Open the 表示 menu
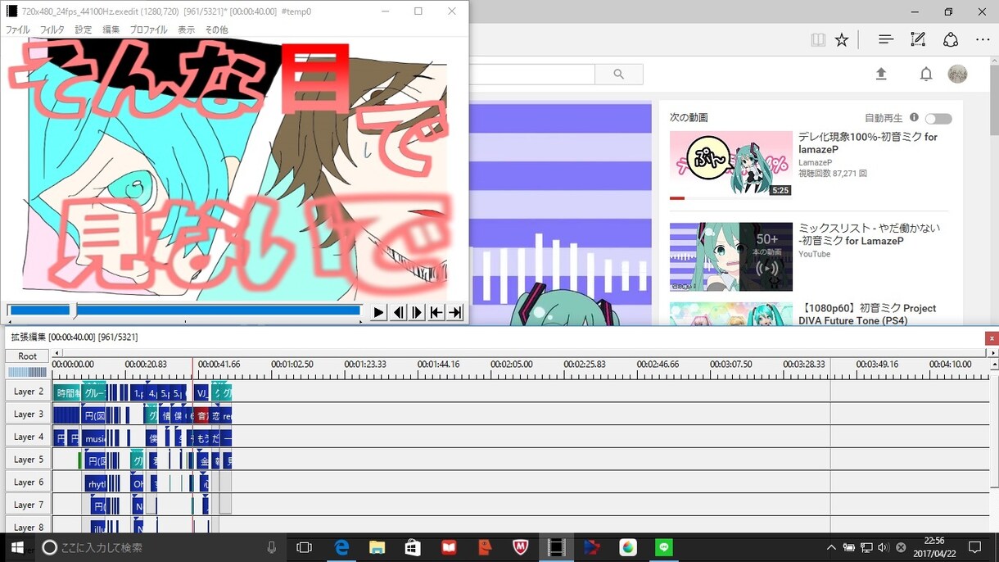 187,29
